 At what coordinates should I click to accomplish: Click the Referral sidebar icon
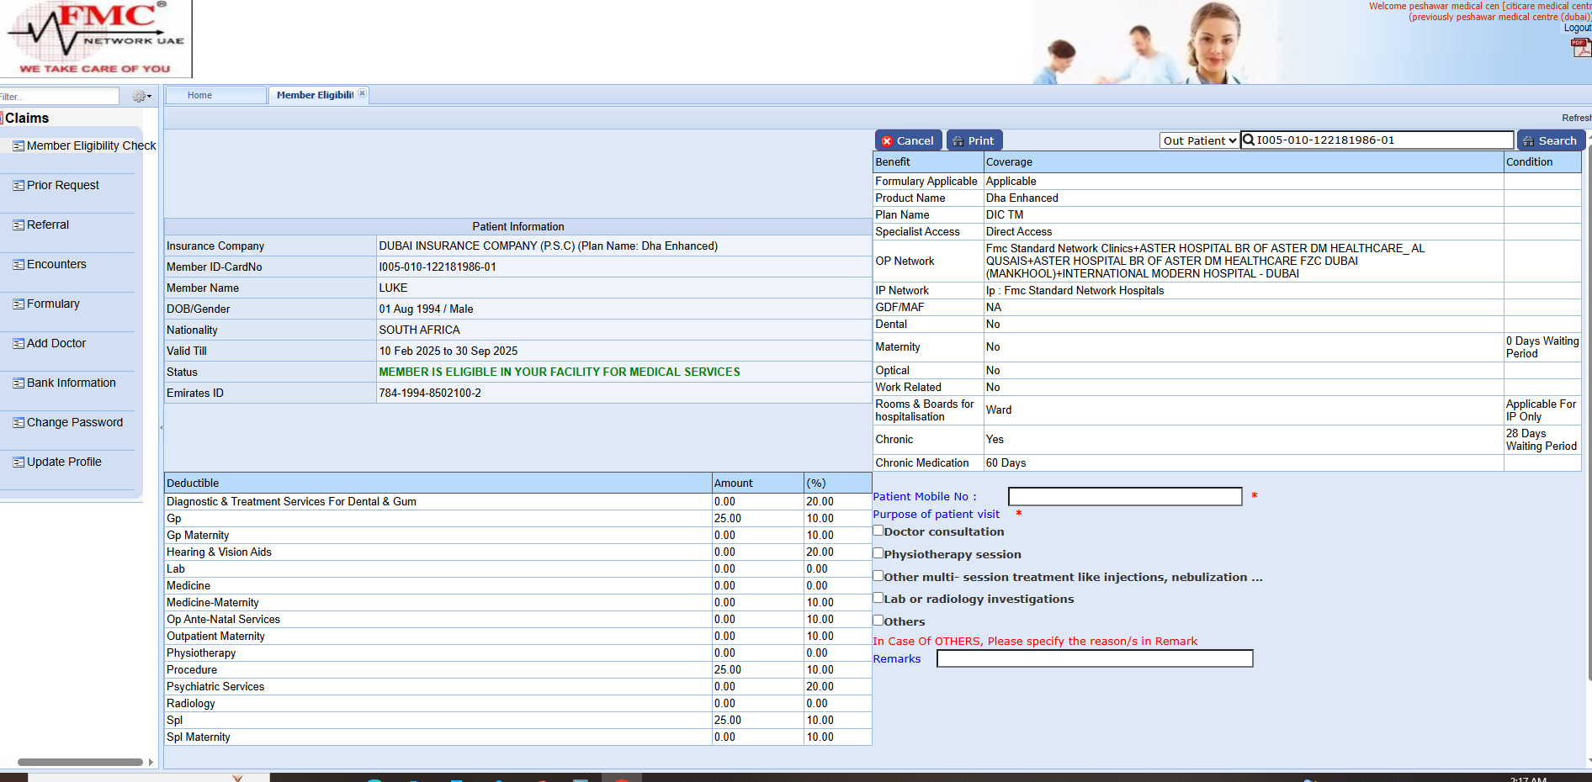click(19, 225)
